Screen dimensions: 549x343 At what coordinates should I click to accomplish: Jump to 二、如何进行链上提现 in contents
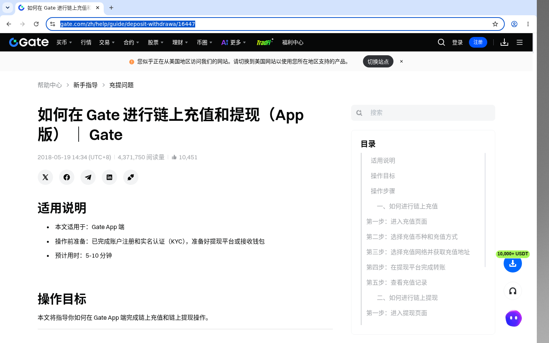click(x=407, y=298)
